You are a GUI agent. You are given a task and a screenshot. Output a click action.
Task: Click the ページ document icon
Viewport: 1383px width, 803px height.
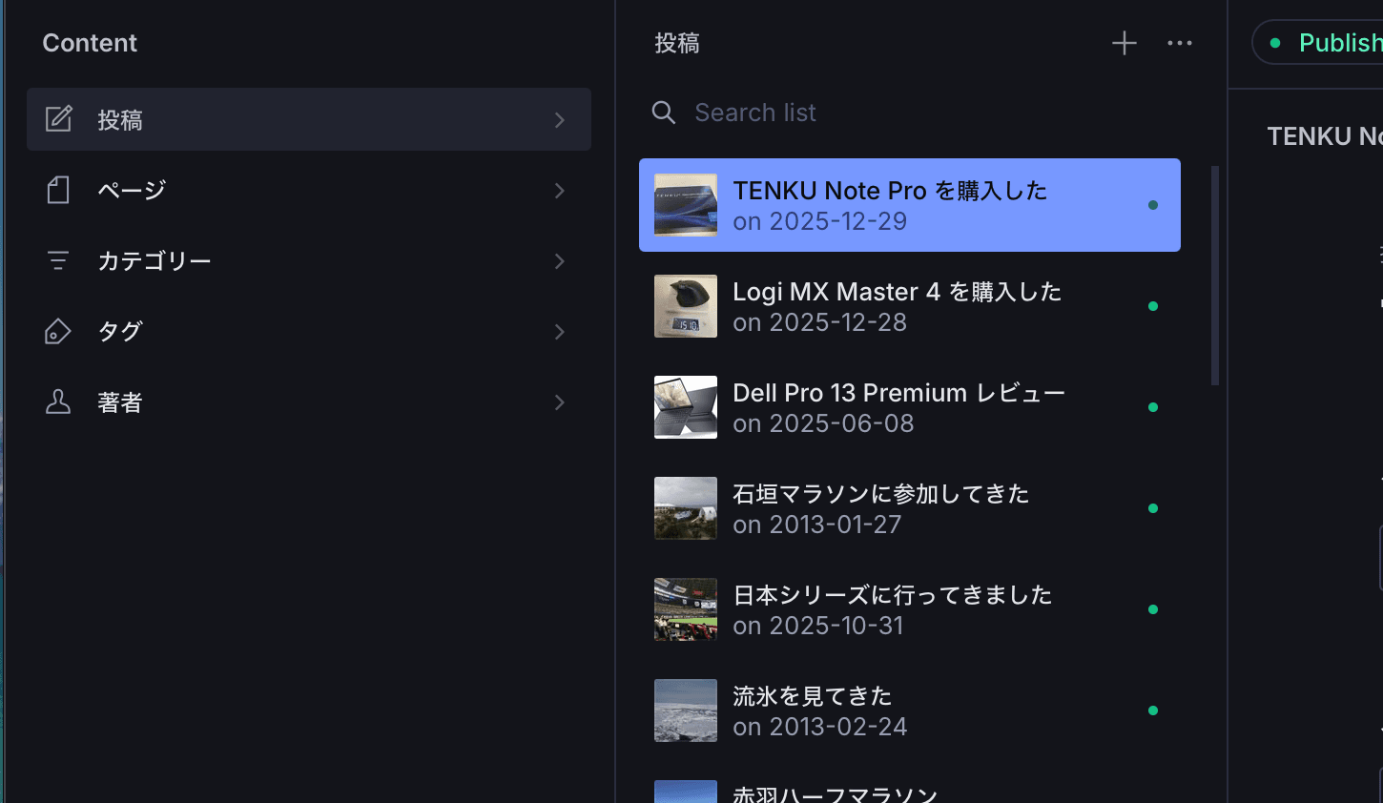coord(58,190)
